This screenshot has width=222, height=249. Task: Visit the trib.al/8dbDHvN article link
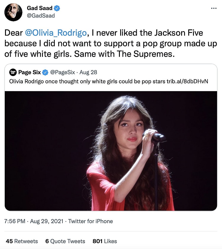pos(187,81)
